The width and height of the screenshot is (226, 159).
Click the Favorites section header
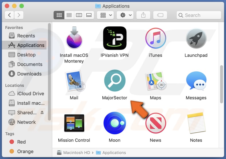coord(14,28)
